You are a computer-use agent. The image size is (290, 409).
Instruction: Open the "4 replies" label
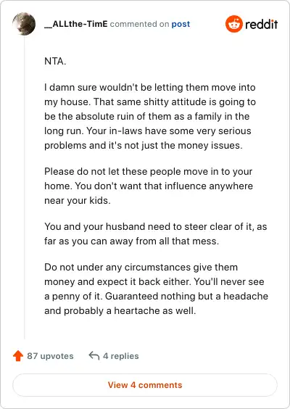pos(121,356)
